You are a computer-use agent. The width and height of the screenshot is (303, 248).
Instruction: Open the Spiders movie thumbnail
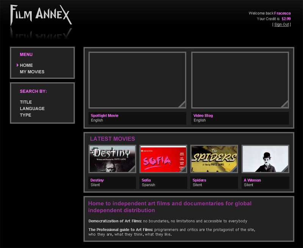214,159
